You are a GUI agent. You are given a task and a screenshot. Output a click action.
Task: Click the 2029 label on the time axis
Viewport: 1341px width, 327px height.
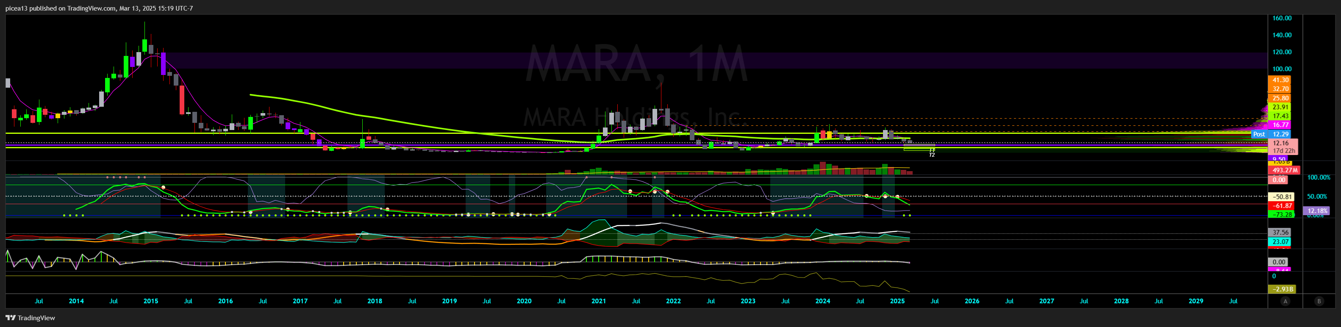[1196, 301]
